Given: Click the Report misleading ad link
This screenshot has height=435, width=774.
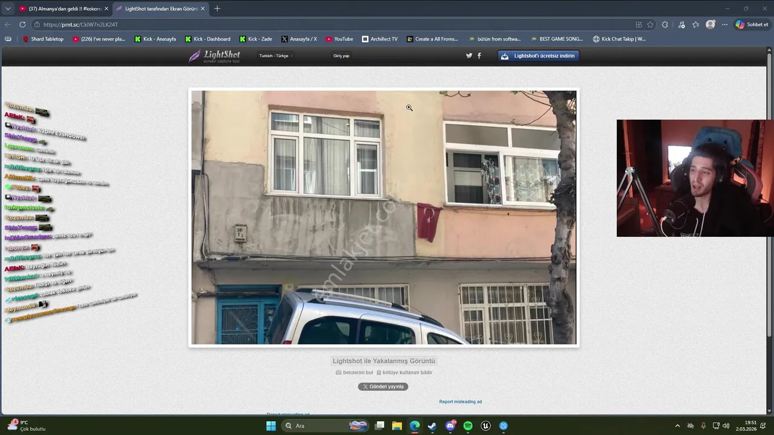Looking at the screenshot, I should point(460,402).
